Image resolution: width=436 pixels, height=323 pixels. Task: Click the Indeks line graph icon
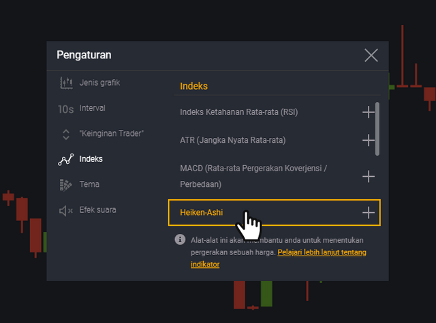pyautogui.click(x=66, y=159)
